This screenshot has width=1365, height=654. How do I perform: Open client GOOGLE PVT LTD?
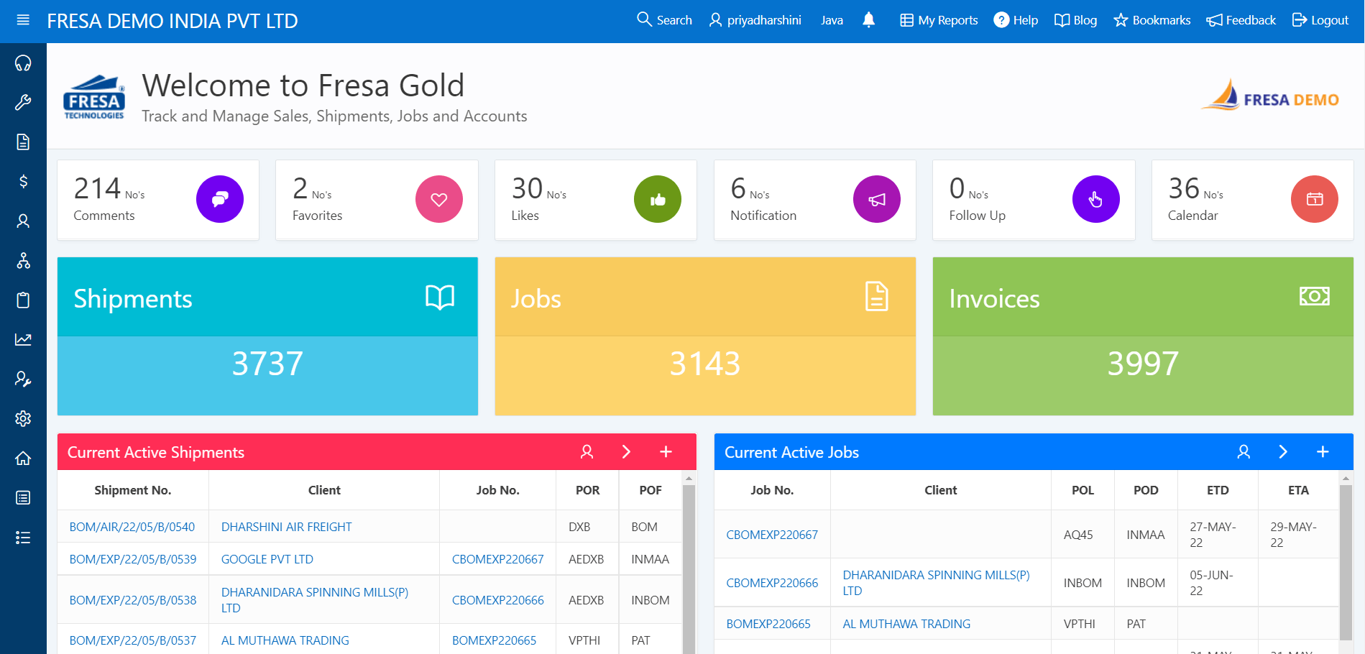pyautogui.click(x=267, y=559)
